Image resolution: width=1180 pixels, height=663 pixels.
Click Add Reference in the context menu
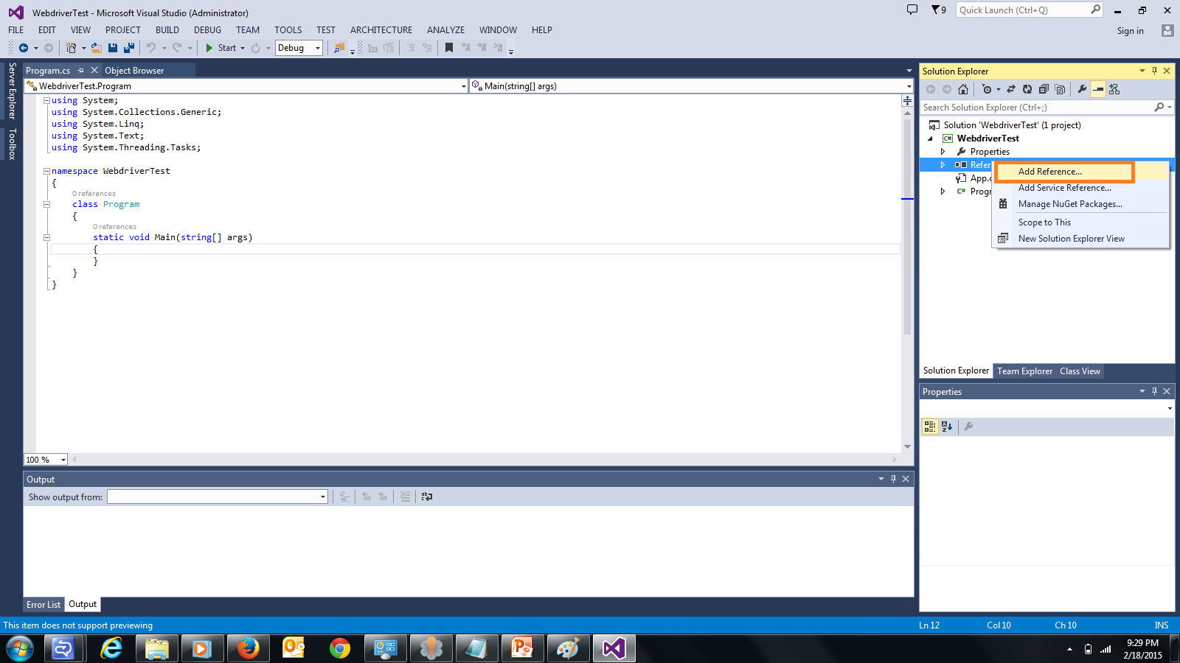(x=1050, y=171)
